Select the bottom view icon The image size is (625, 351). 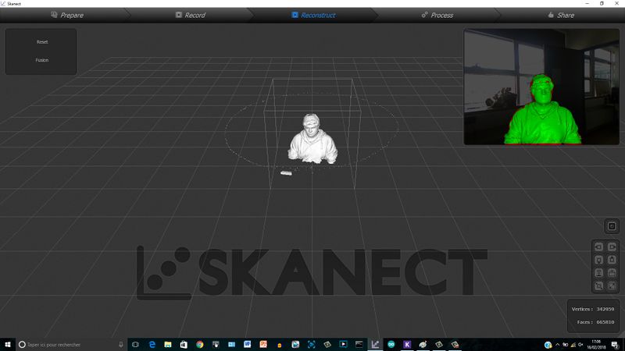[x=612, y=273]
